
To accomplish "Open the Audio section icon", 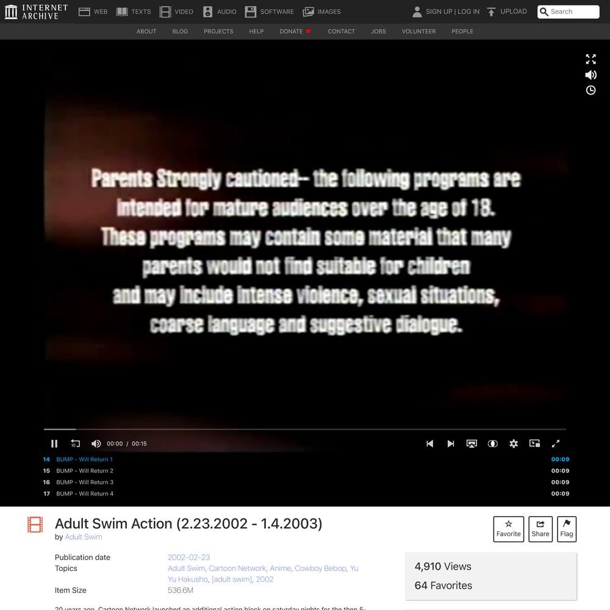I will click(x=208, y=12).
